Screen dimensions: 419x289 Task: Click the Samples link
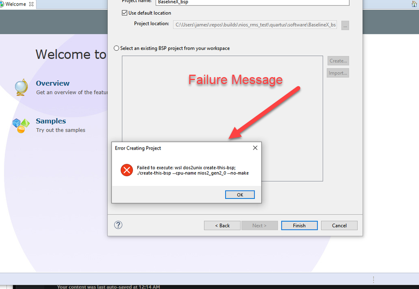tap(51, 121)
